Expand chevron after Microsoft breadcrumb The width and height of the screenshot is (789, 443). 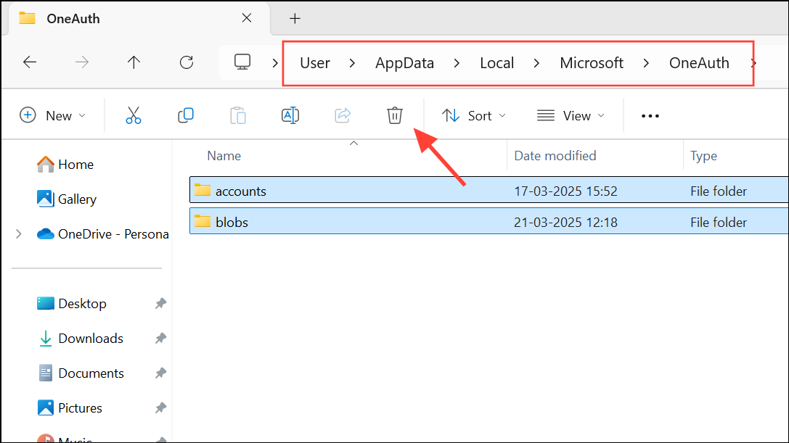(646, 63)
